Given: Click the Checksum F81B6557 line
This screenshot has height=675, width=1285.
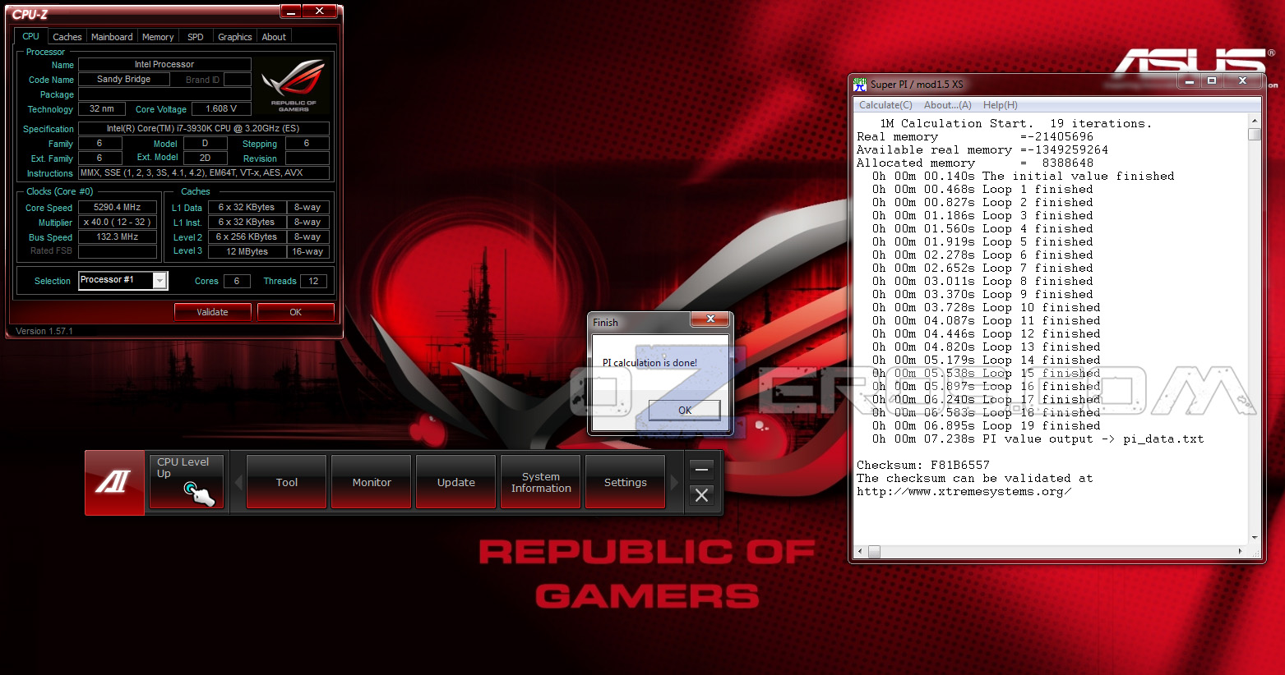Looking at the screenshot, I should (x=923, y=466).
